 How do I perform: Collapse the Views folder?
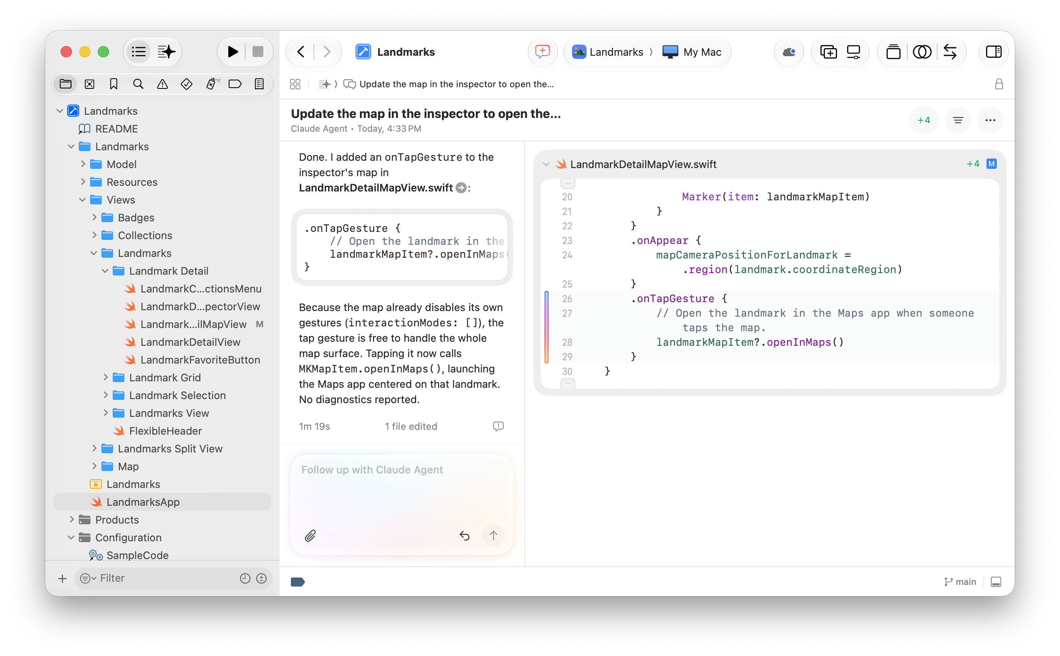(82, 200)
